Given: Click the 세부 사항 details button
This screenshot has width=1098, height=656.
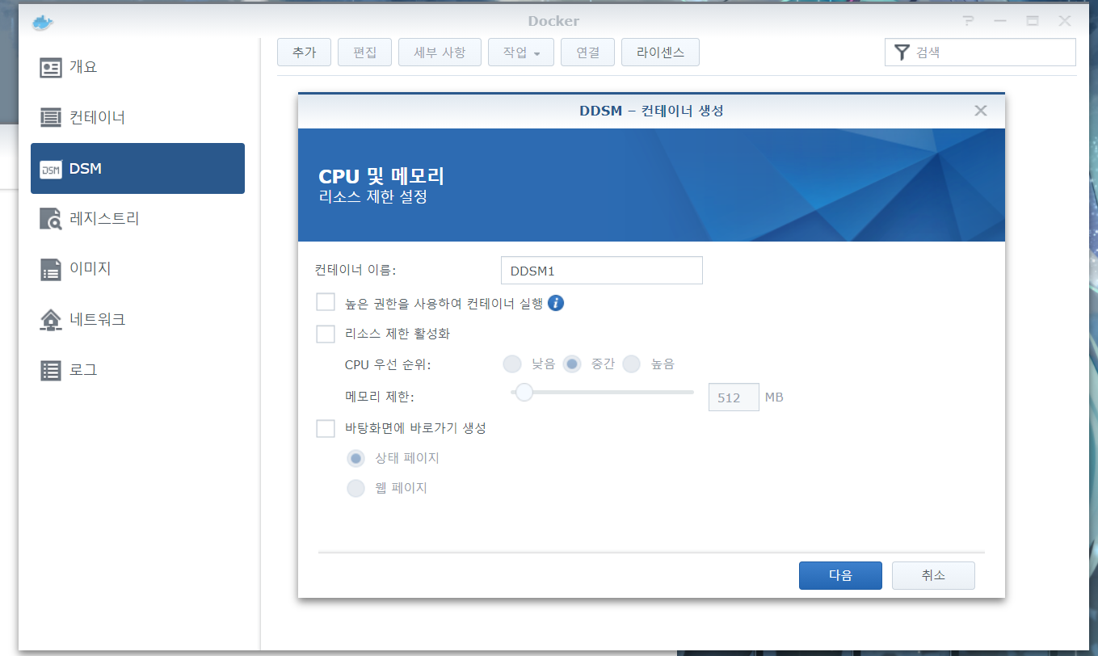Looking at the screenshot, I should 440,53.
